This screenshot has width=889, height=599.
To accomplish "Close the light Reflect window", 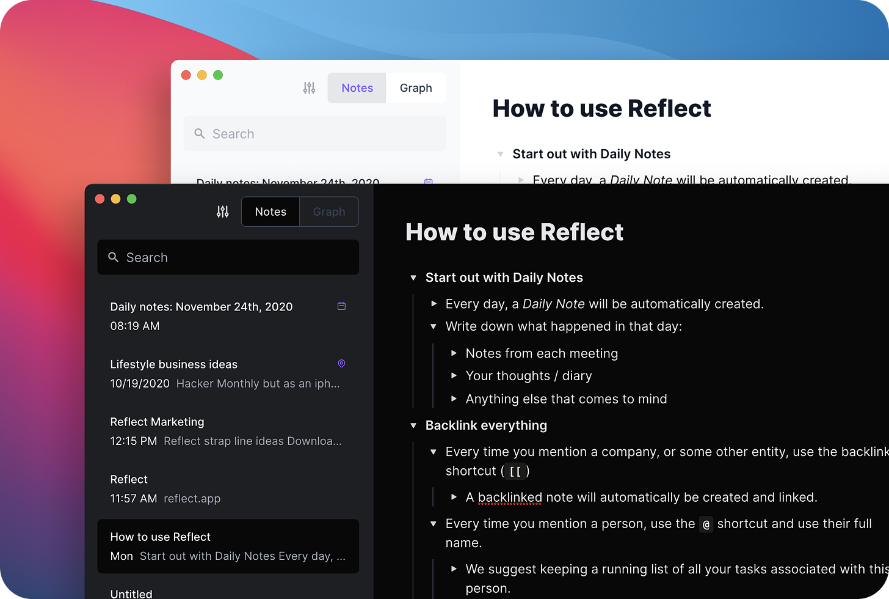I will tap(186, 75).
